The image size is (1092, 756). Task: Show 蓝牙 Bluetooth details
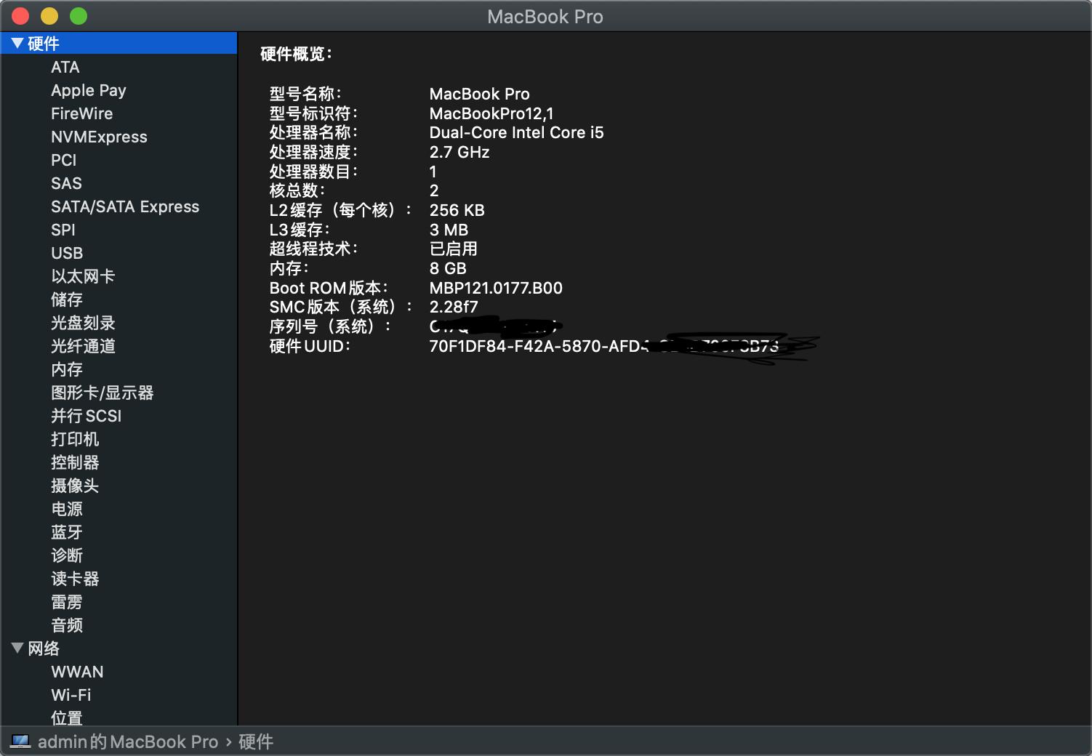pyautogui.click(x=67, y=532)
